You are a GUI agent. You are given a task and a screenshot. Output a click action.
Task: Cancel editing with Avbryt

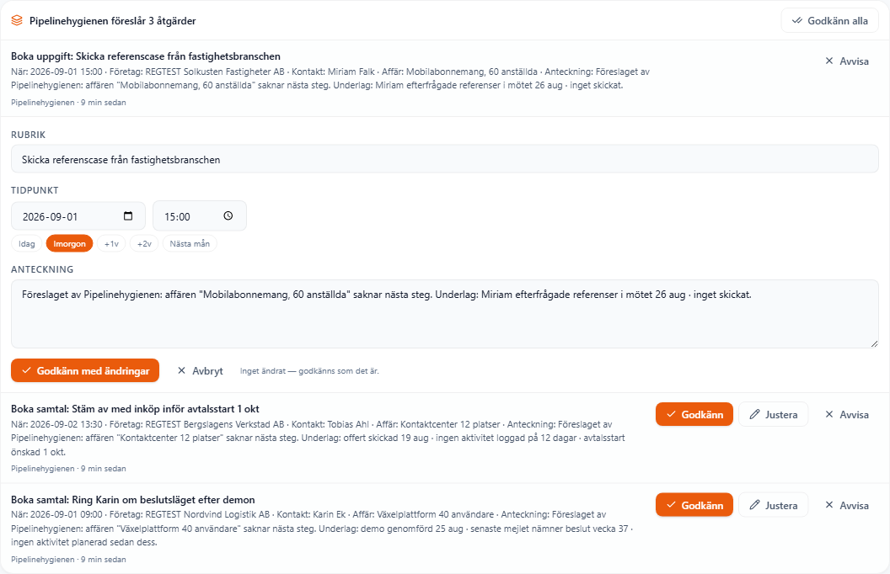(200, 370)
